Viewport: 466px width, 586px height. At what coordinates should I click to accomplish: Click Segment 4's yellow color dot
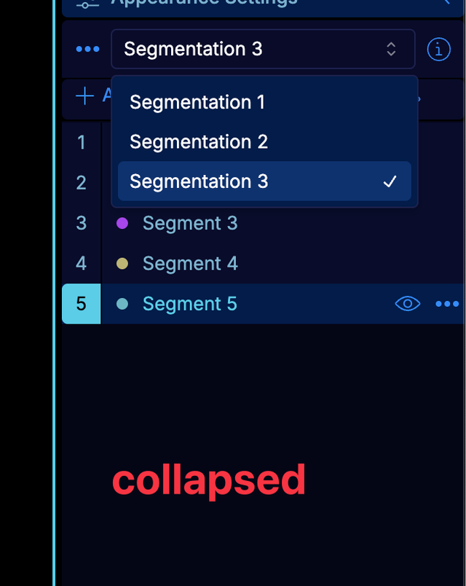point(122,264)
